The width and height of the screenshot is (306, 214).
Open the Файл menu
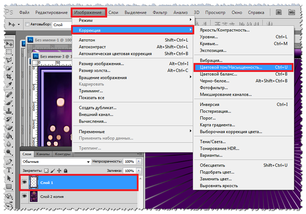(x=24, y=13)
